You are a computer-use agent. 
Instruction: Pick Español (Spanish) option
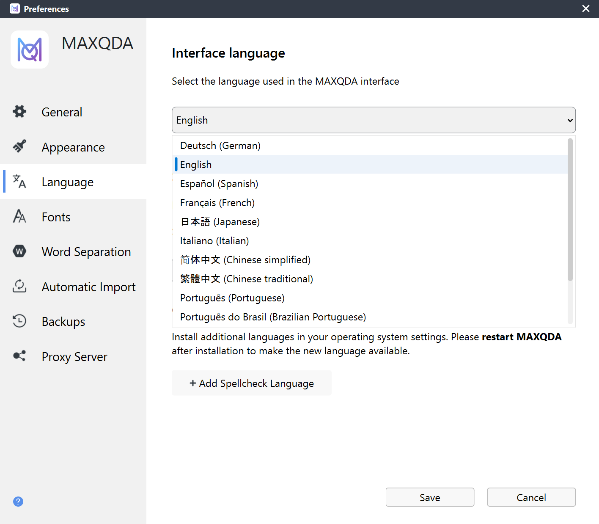(370, 184)
